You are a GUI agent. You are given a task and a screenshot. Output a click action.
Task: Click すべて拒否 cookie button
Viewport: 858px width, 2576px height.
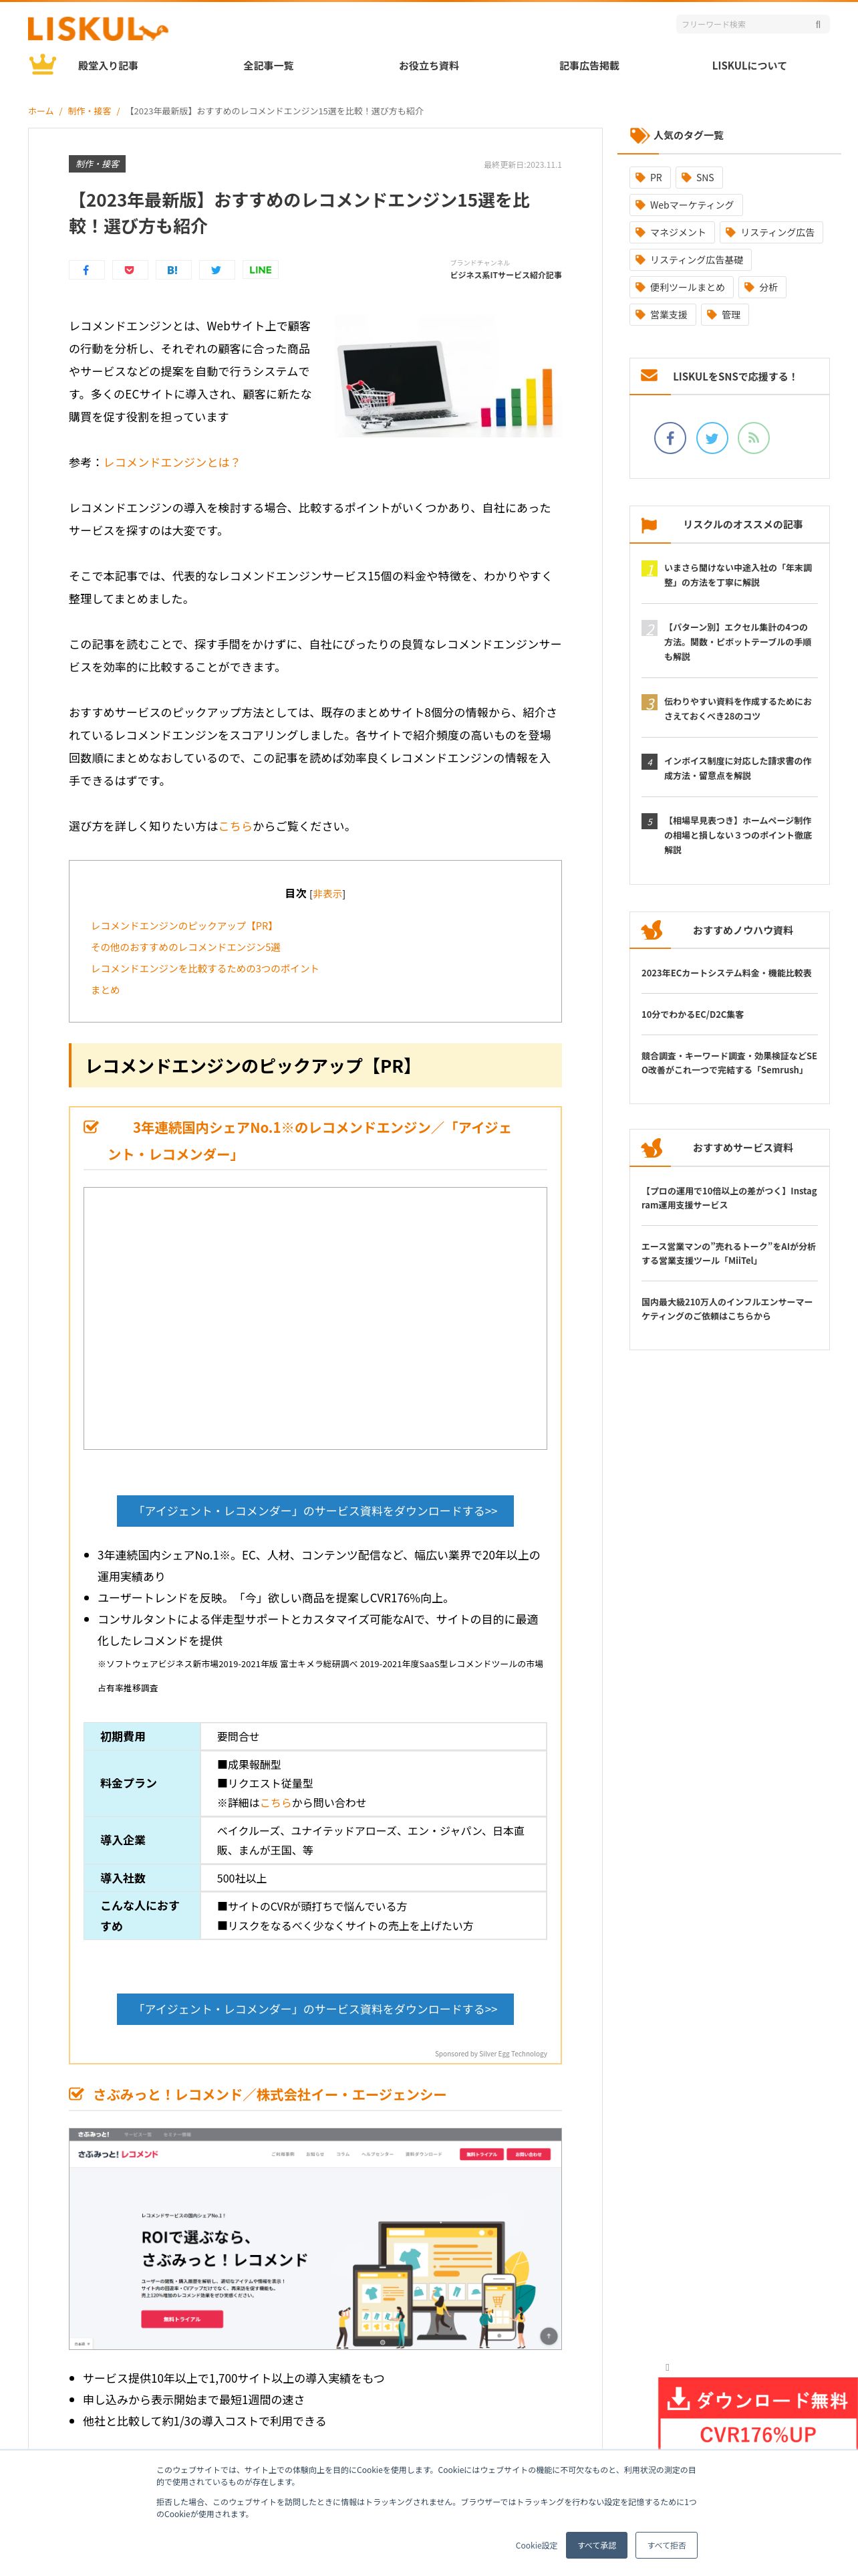pos(666,2545)
